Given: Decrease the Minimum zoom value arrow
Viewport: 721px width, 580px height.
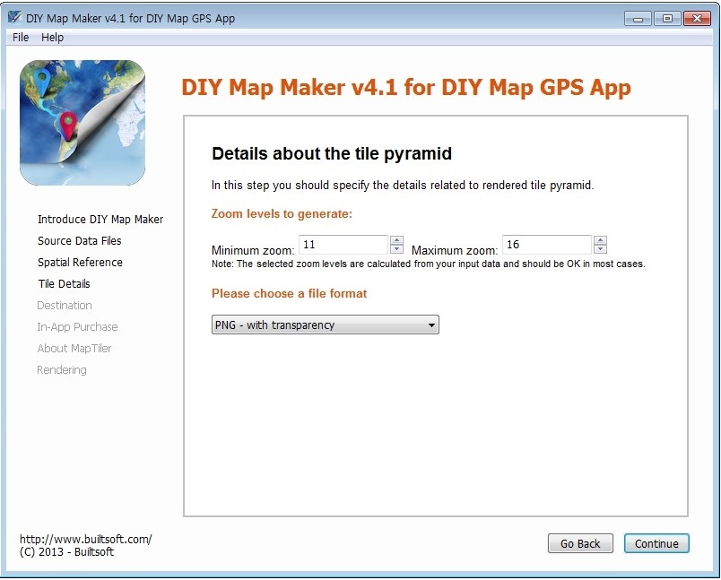Looking at the screenshot, I should coord(396,249).
